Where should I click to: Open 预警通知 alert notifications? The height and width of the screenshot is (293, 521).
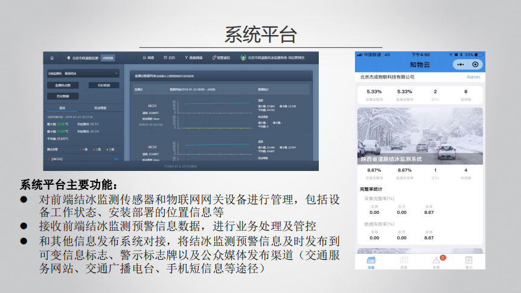pos(222,58)
